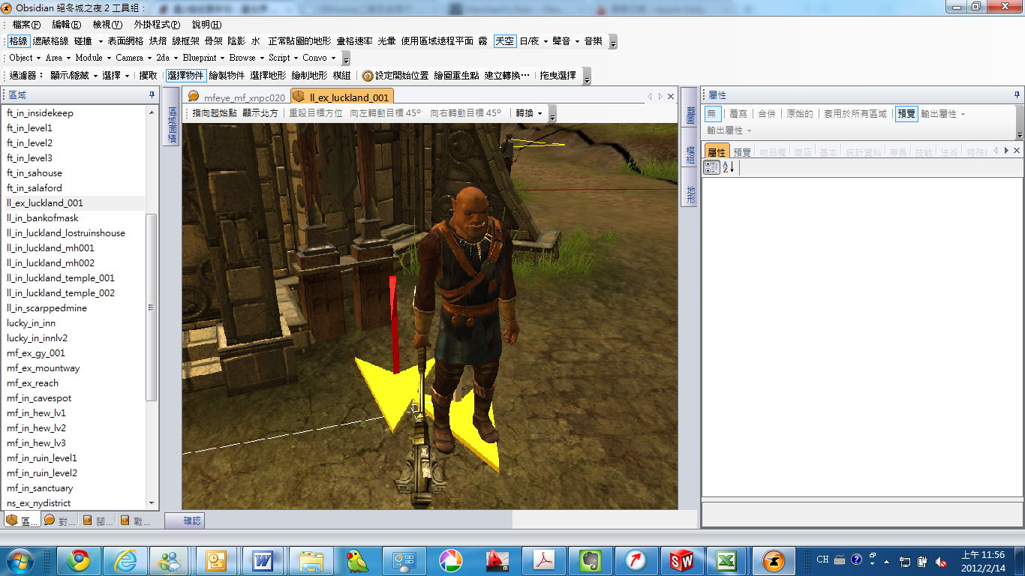Open the green parrot app on taskbar
This screenshot has width=1025, height=576.
coord(356,560)
